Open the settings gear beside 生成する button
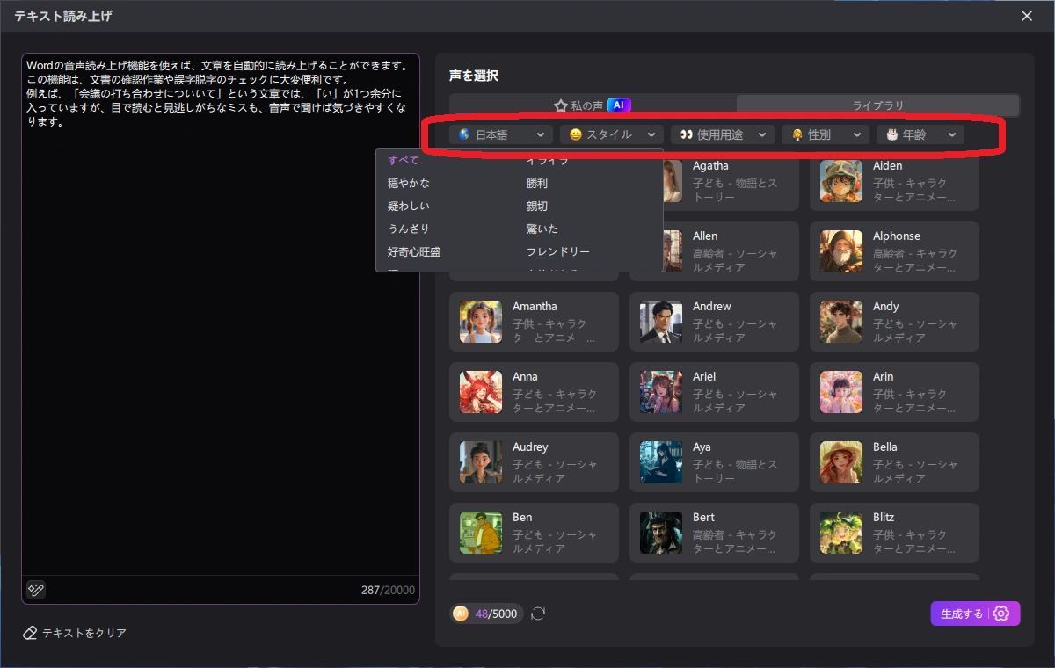1055x668 pixels. 1000,614
